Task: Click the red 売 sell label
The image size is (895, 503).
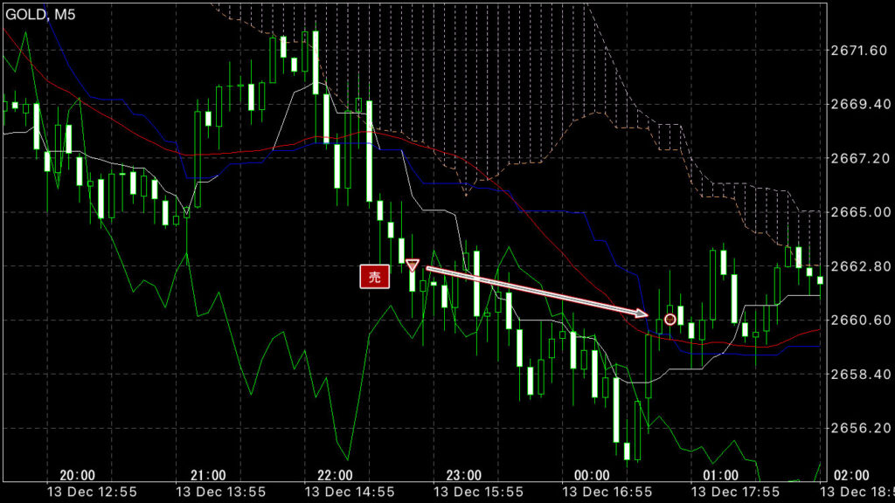Action: click(x=373, y=277)
